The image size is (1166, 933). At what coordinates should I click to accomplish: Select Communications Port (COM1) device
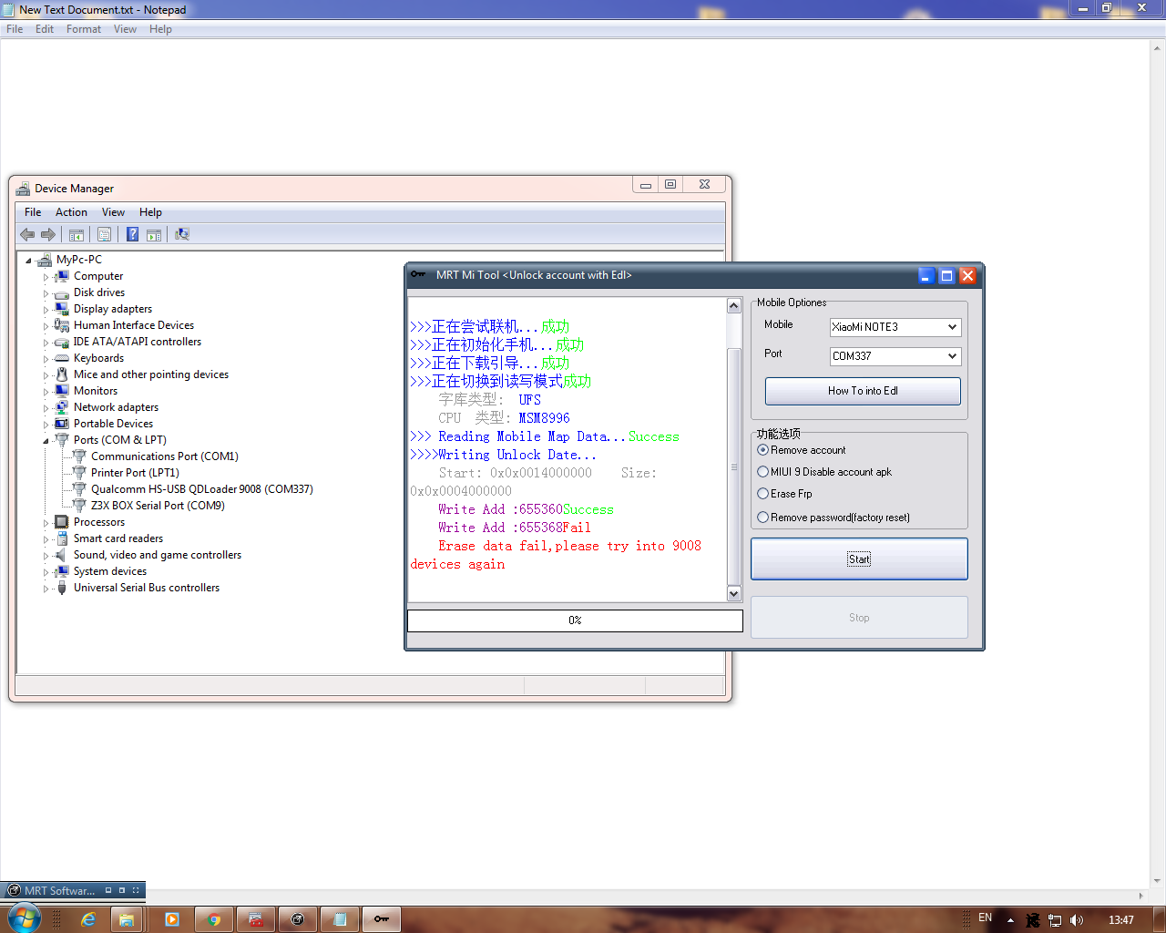pyautogui.click(x=164, y=456)
